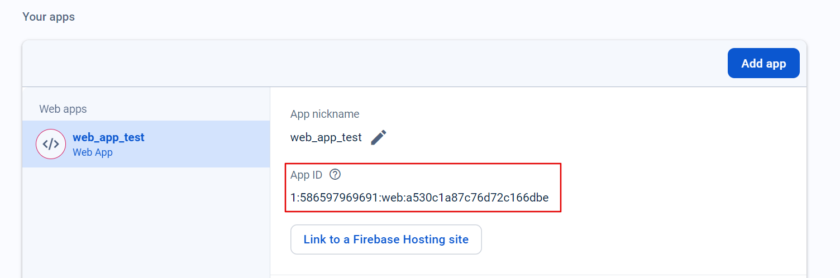Click the App nickname label

(325, 114)
